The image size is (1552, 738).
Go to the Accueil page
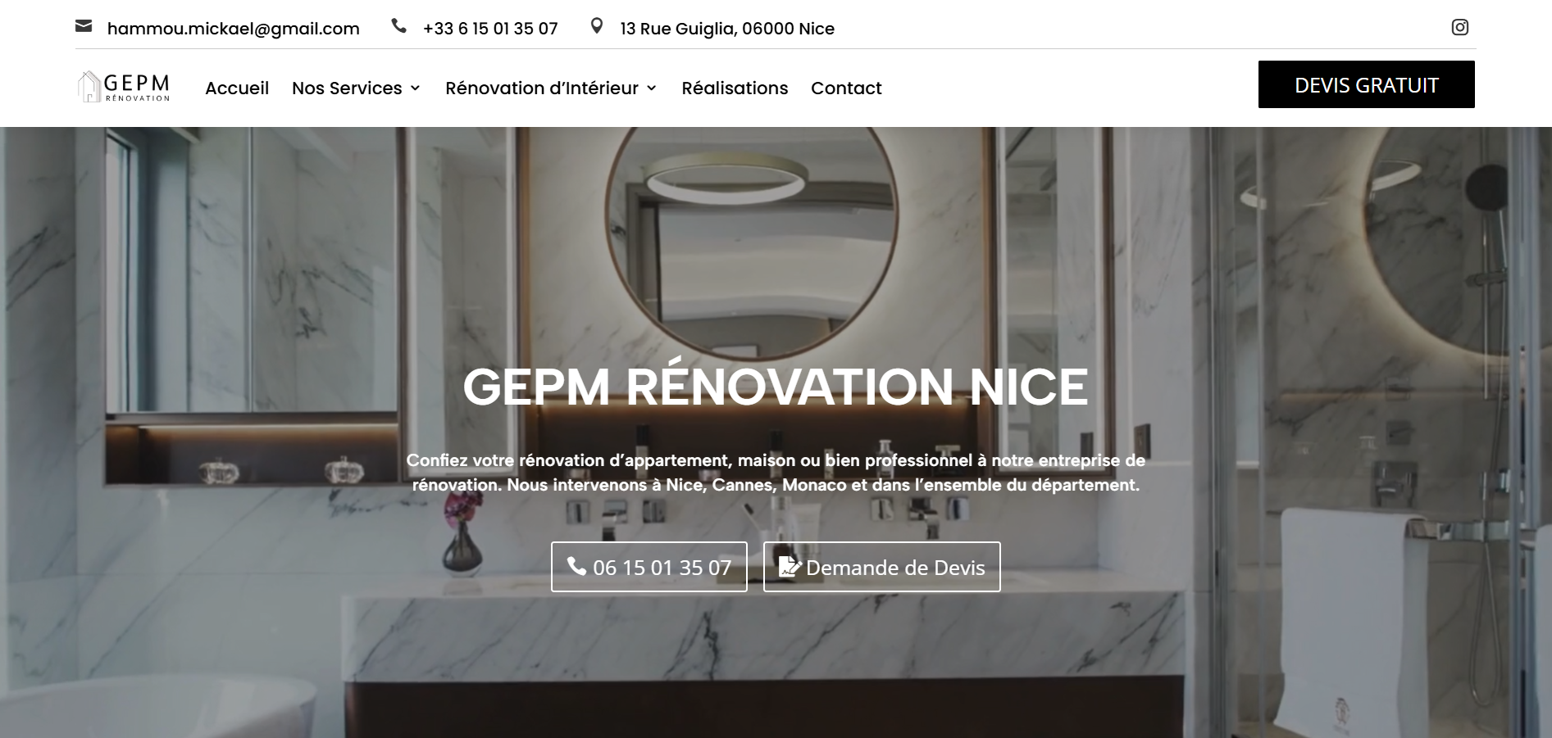pyautogui.click(x=237, y=88)
